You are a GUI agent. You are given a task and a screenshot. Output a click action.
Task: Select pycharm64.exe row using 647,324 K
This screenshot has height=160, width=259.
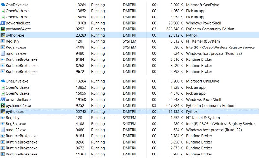click(x=129, y=105)
